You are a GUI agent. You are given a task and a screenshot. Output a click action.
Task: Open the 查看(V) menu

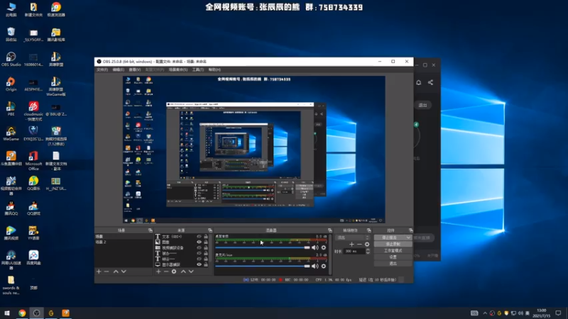pos(134,69)
